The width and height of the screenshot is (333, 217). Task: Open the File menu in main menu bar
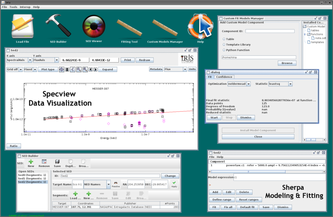point(4,7)
